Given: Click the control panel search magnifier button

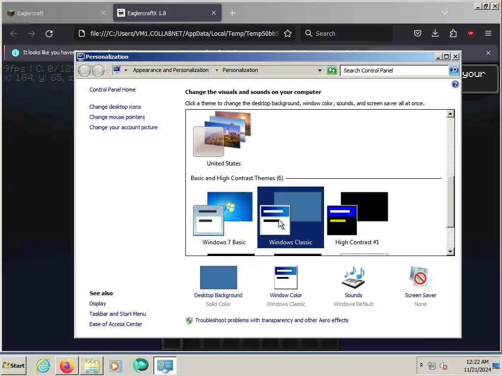Looking at the screenshot, I should [x=454, y=70].
